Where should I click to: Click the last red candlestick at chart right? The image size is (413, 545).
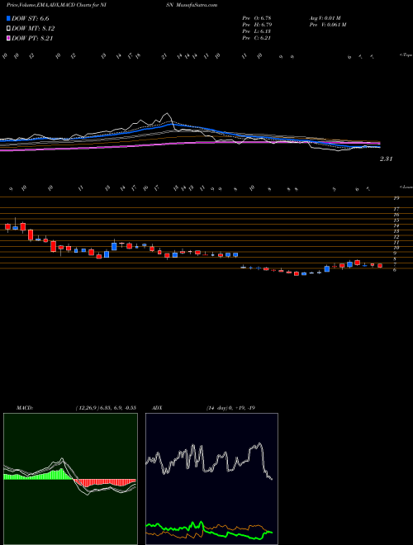380,266
